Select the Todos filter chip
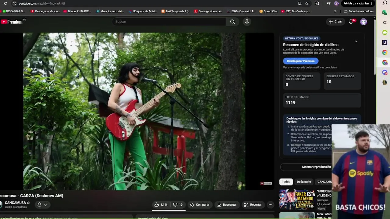The width and height of the screenshot is (390, 219). tap(286, 182)
